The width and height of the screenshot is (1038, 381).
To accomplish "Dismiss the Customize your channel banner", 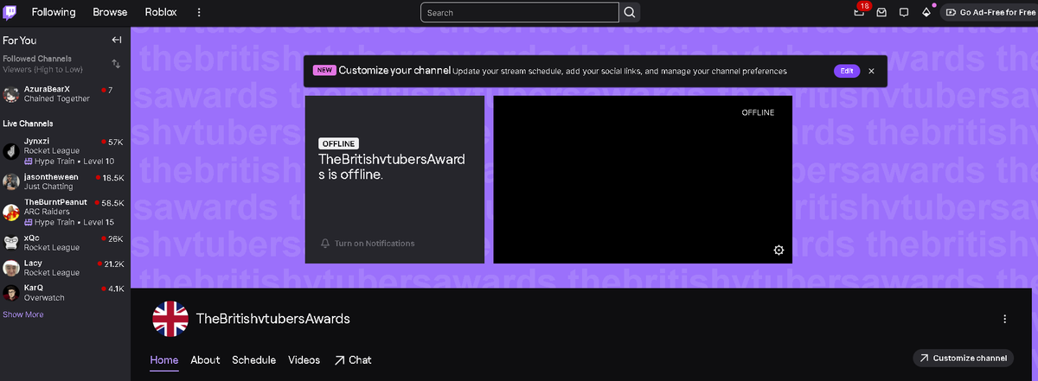I will 871,71.
